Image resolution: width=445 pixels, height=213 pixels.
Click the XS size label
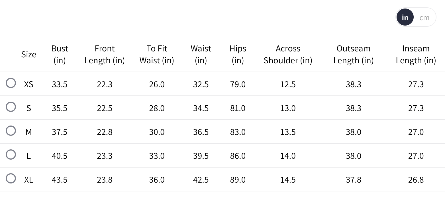29,84
